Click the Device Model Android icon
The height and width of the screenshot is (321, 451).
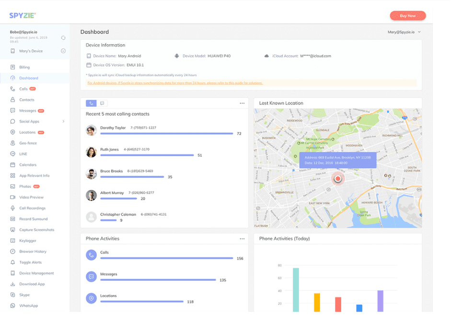tap(176, 56)
